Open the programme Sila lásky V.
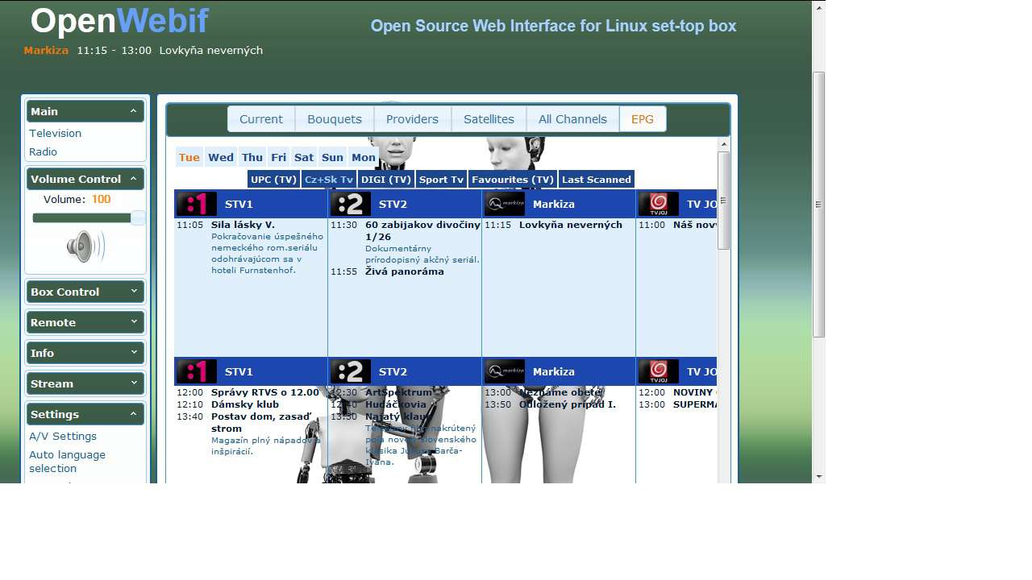The width and height of the screenshot is (1032, 580). (x=243, y=225)
